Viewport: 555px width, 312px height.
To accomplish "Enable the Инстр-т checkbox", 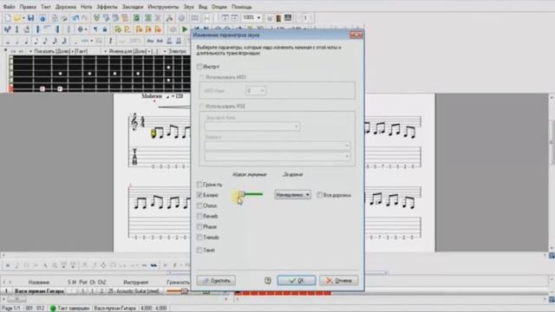I will click(199, 66).
